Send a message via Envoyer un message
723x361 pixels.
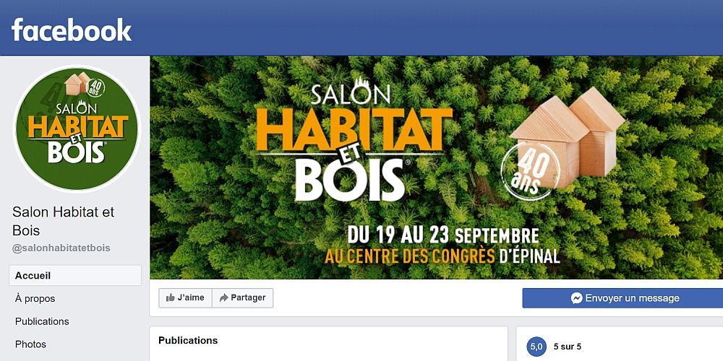click(x=623, y=298)
